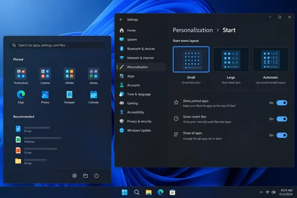Click the Personalization breadcrumb link
The width and height of the screenshot is (297, 198).
(x=193, y=30)
